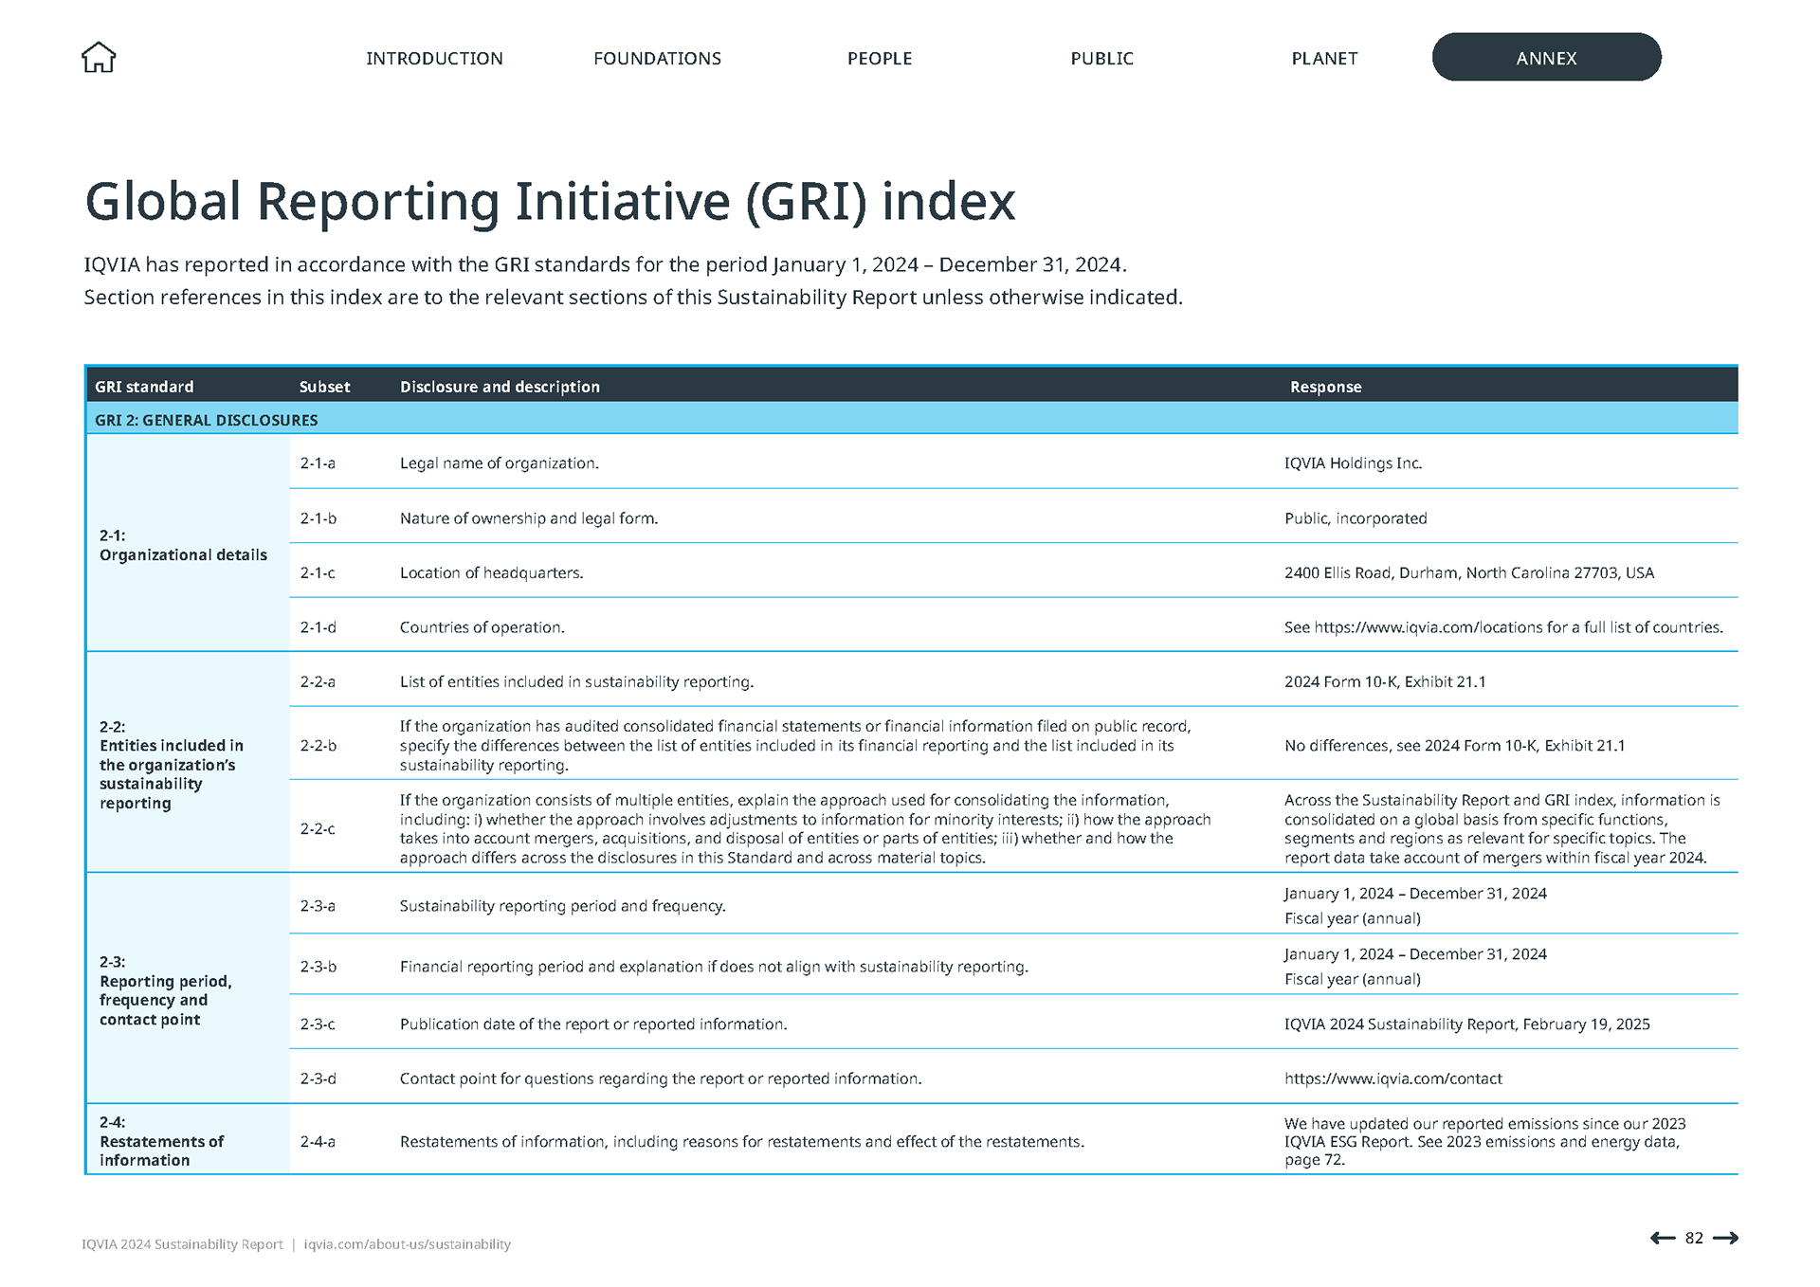Click 'Countries of operation.' text
Image resolution: width=1820 pixels, height=1287 pixels.
pyautogui.click(x=482, y=627)
